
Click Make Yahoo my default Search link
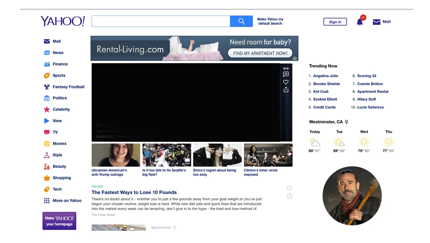(x=270, y=21)
